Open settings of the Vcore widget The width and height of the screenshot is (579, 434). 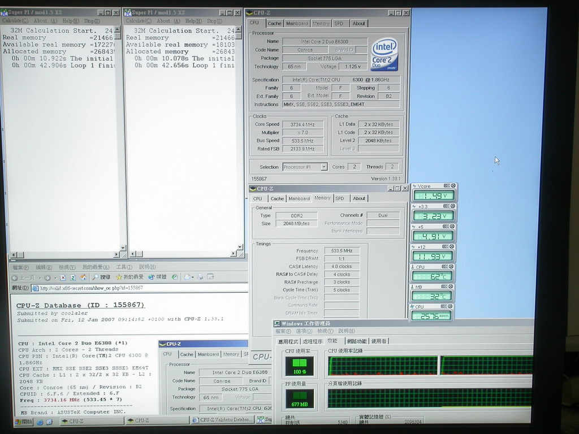point(447,185)
